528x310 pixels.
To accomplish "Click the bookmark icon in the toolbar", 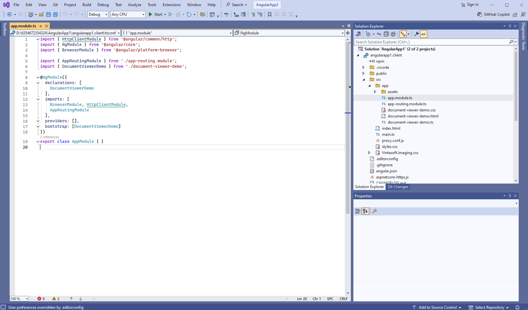I will [270, 14].
